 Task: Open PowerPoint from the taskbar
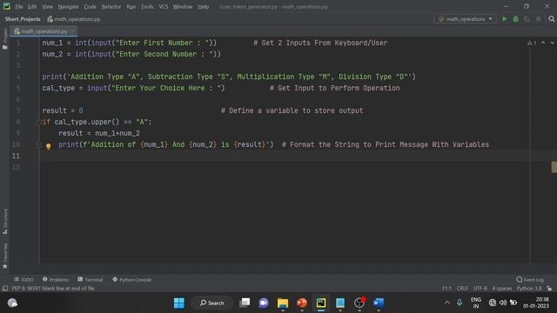click(x=302, y=303)
